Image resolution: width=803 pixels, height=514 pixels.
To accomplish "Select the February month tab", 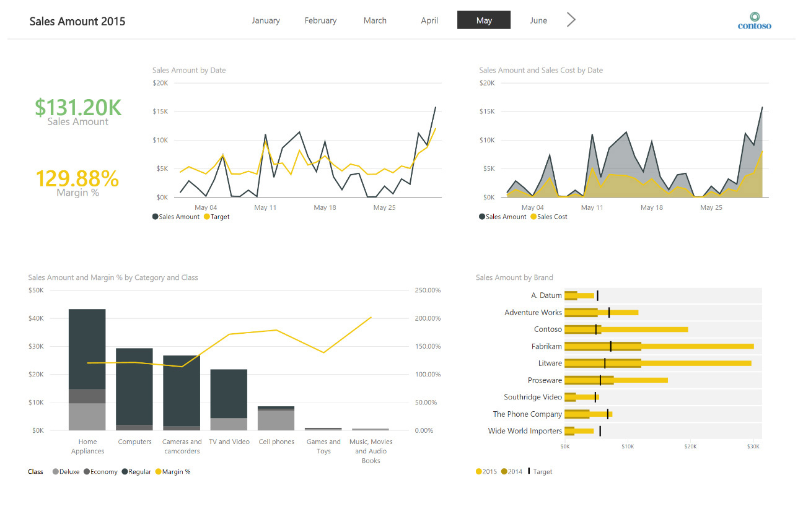I will point(320,20).
